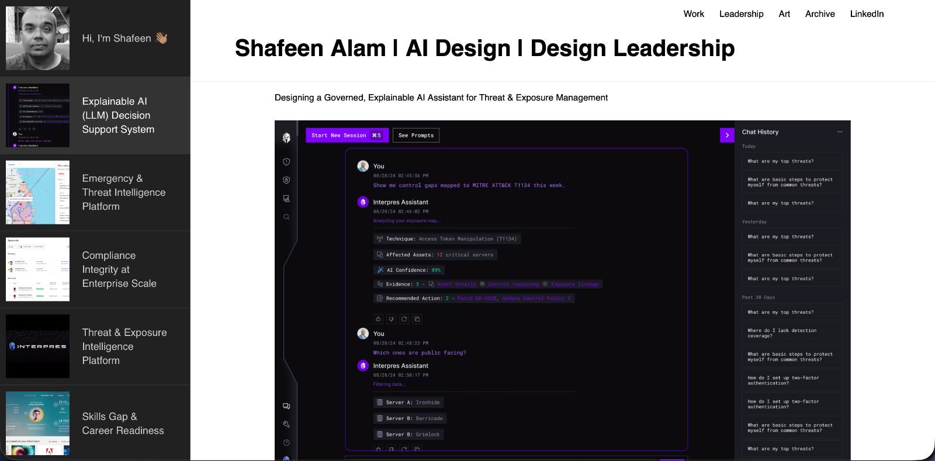This screenshot has width=935, height=461.
Task: Click thumbs up below Recommended Action
Action: click(379, 319)
